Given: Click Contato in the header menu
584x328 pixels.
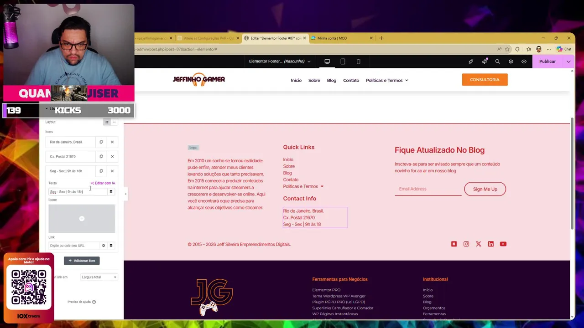Looking at the screenshot, I should tap(351, 80).
